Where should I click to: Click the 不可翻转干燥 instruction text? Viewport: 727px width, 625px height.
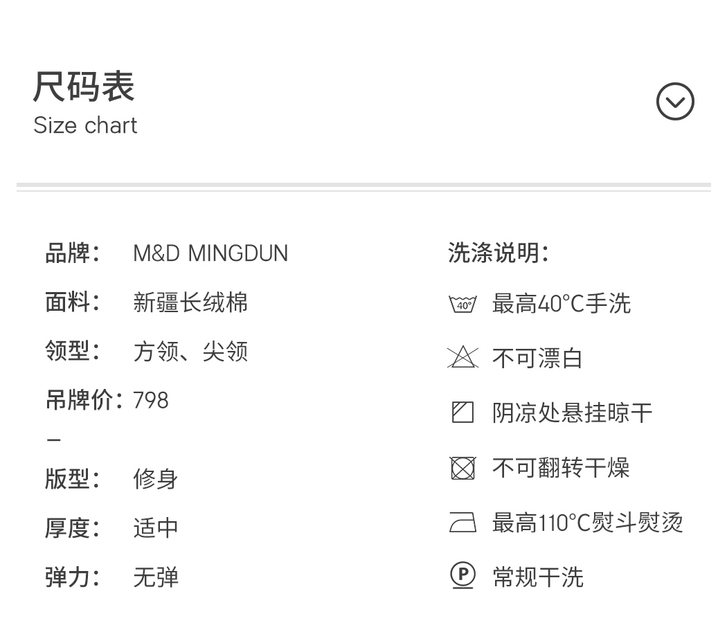pyautogui.click(x=561, y=468)
